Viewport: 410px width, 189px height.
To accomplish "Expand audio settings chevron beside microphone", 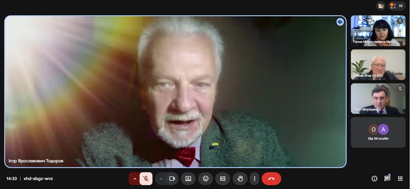I will pyautogui.click(x=135, y=179).
